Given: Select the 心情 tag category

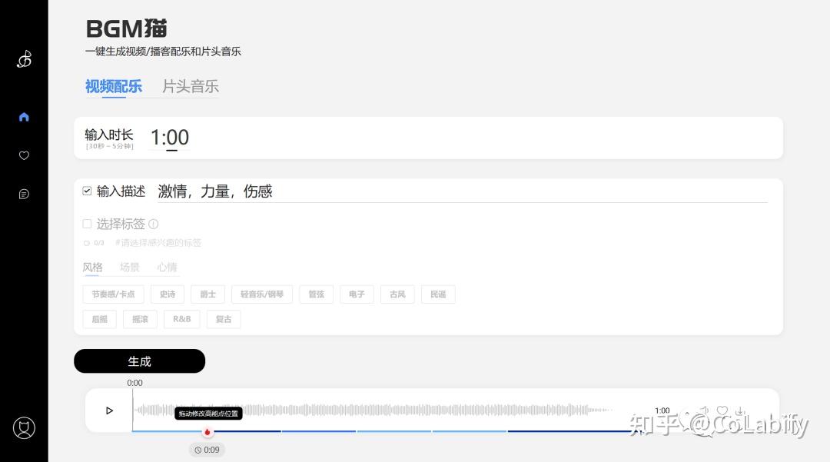Looking at the screenshot, I should 167,267.
